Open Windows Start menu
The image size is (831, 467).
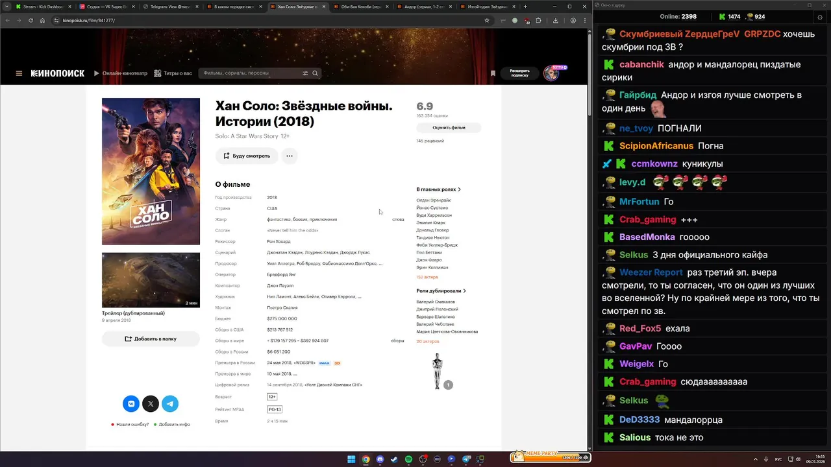351,459
